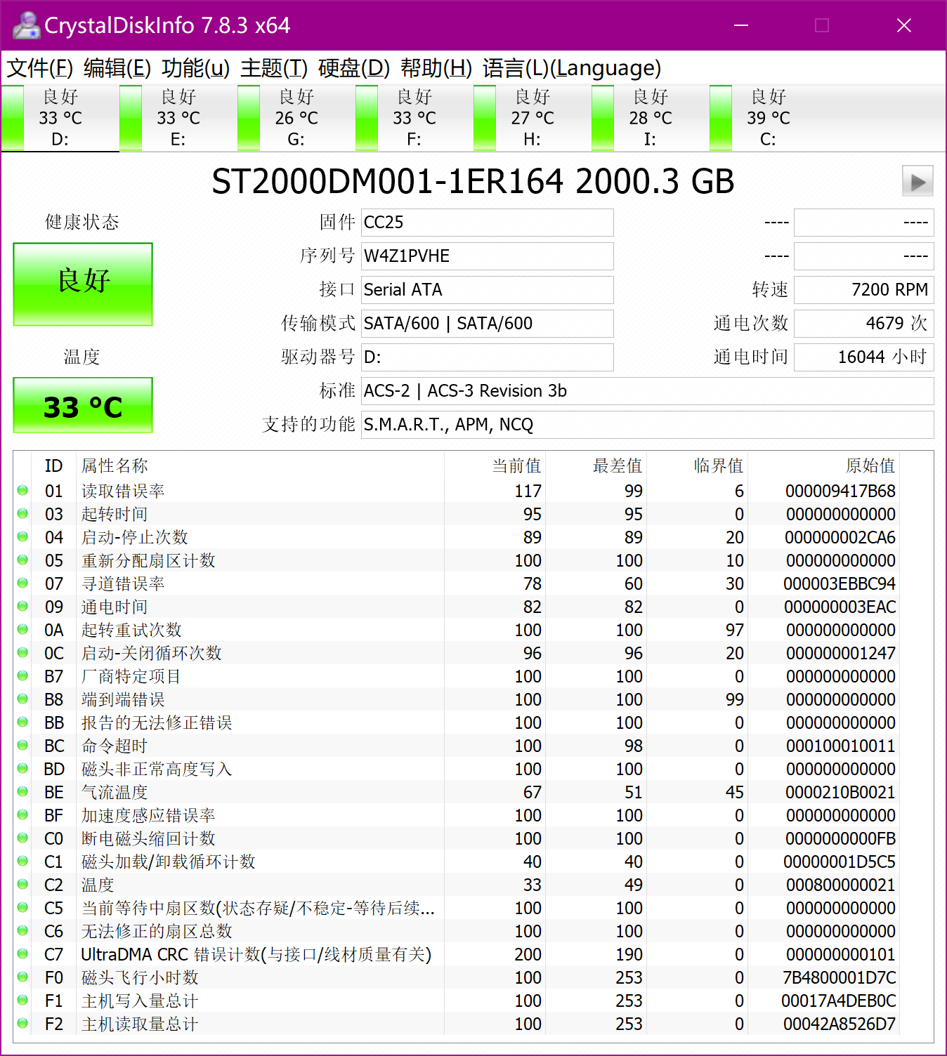Switch to the G: drive tab
Screen dimensions: 947x1056
296,118
